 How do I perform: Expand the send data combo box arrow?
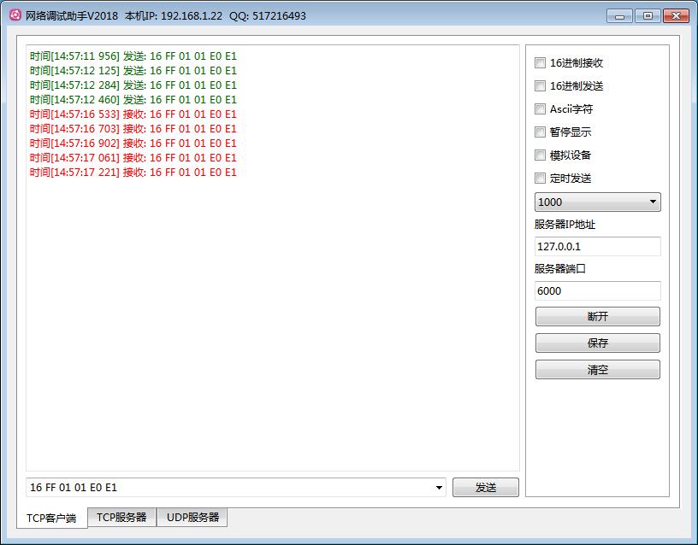[x=440, y=488]
